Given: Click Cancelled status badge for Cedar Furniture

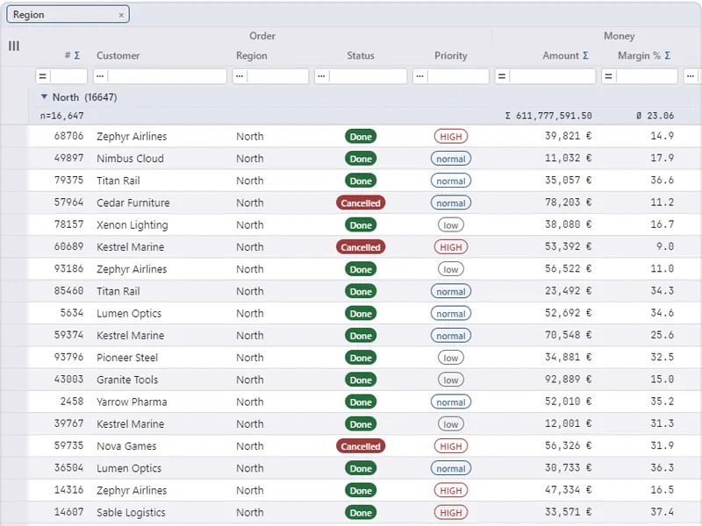Looking at the screenshot, I should [361, 203].
